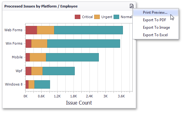
Task: Click the Critical legend label
Action: pos(87,17)
